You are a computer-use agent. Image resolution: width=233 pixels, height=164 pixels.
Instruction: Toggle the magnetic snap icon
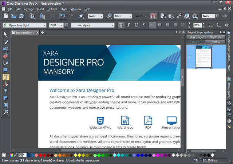tap(153, 16)
